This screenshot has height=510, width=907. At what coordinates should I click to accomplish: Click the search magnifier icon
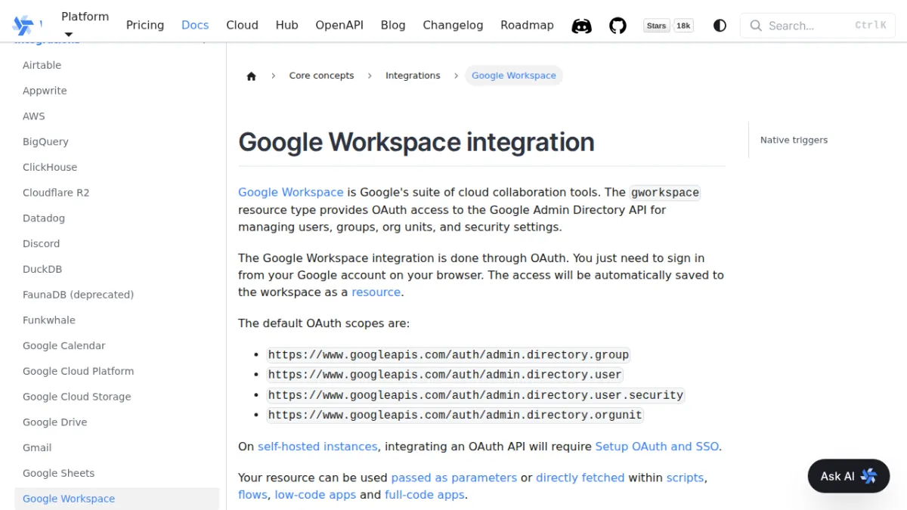click(756, 26)
